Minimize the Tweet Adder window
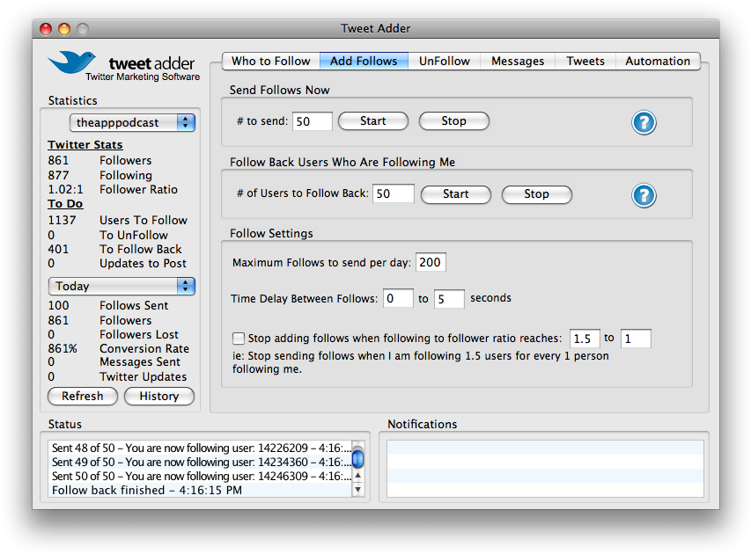 click(64, 29)
